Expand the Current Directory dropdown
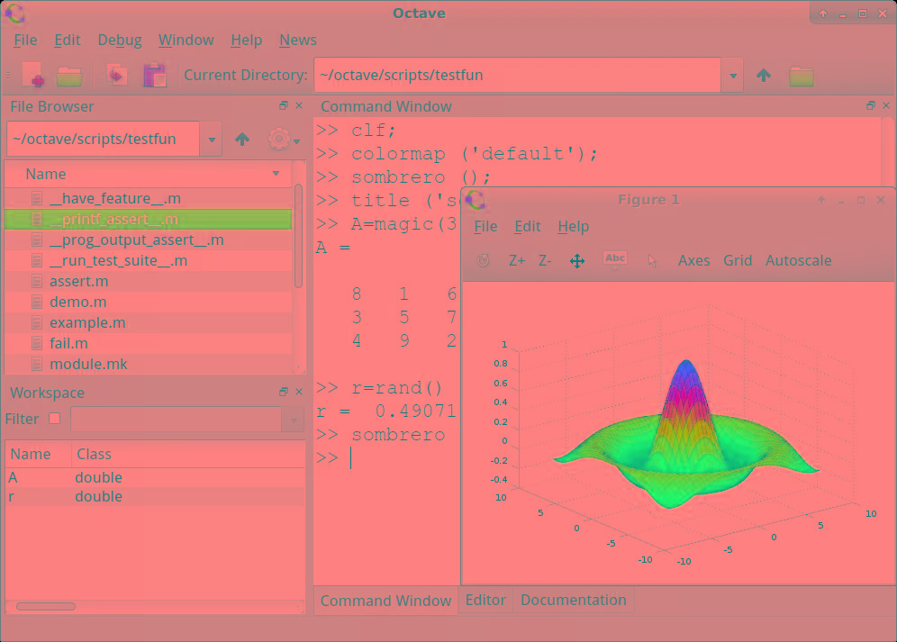Screen dimensions: 897x642 733,75
